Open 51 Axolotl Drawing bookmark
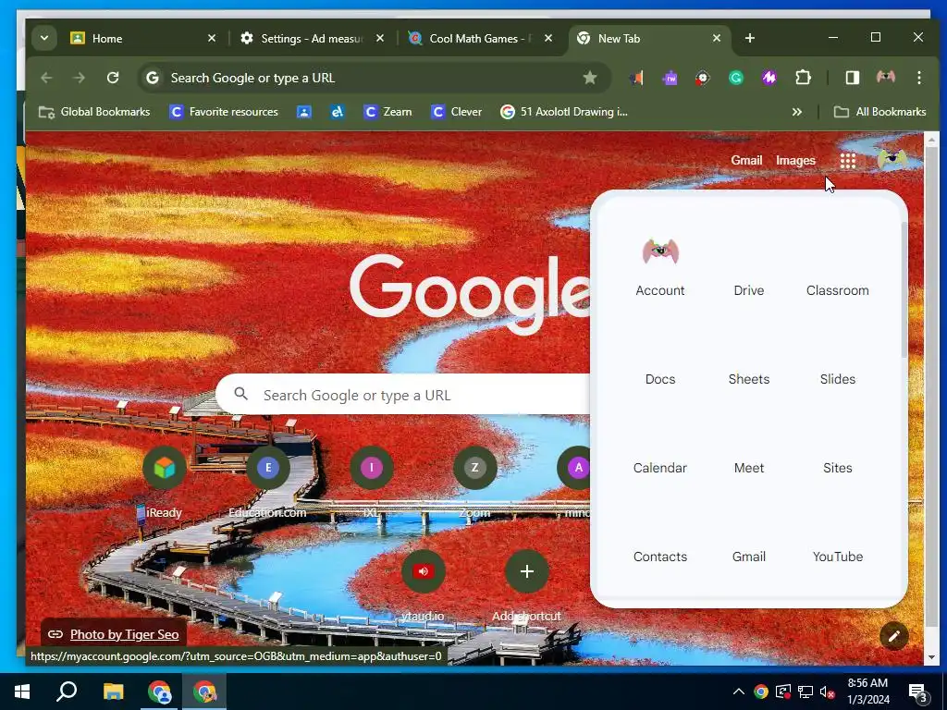The width and height of the screenshot is (947, 710). pyautogui.click(x=564, y=112)
